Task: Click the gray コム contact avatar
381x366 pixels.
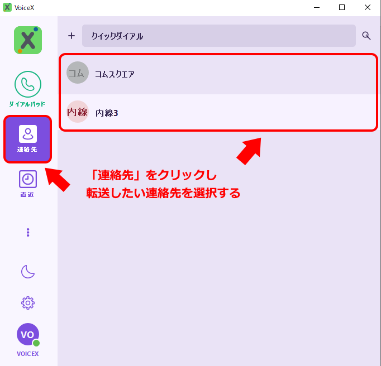Action: point(77,73)
